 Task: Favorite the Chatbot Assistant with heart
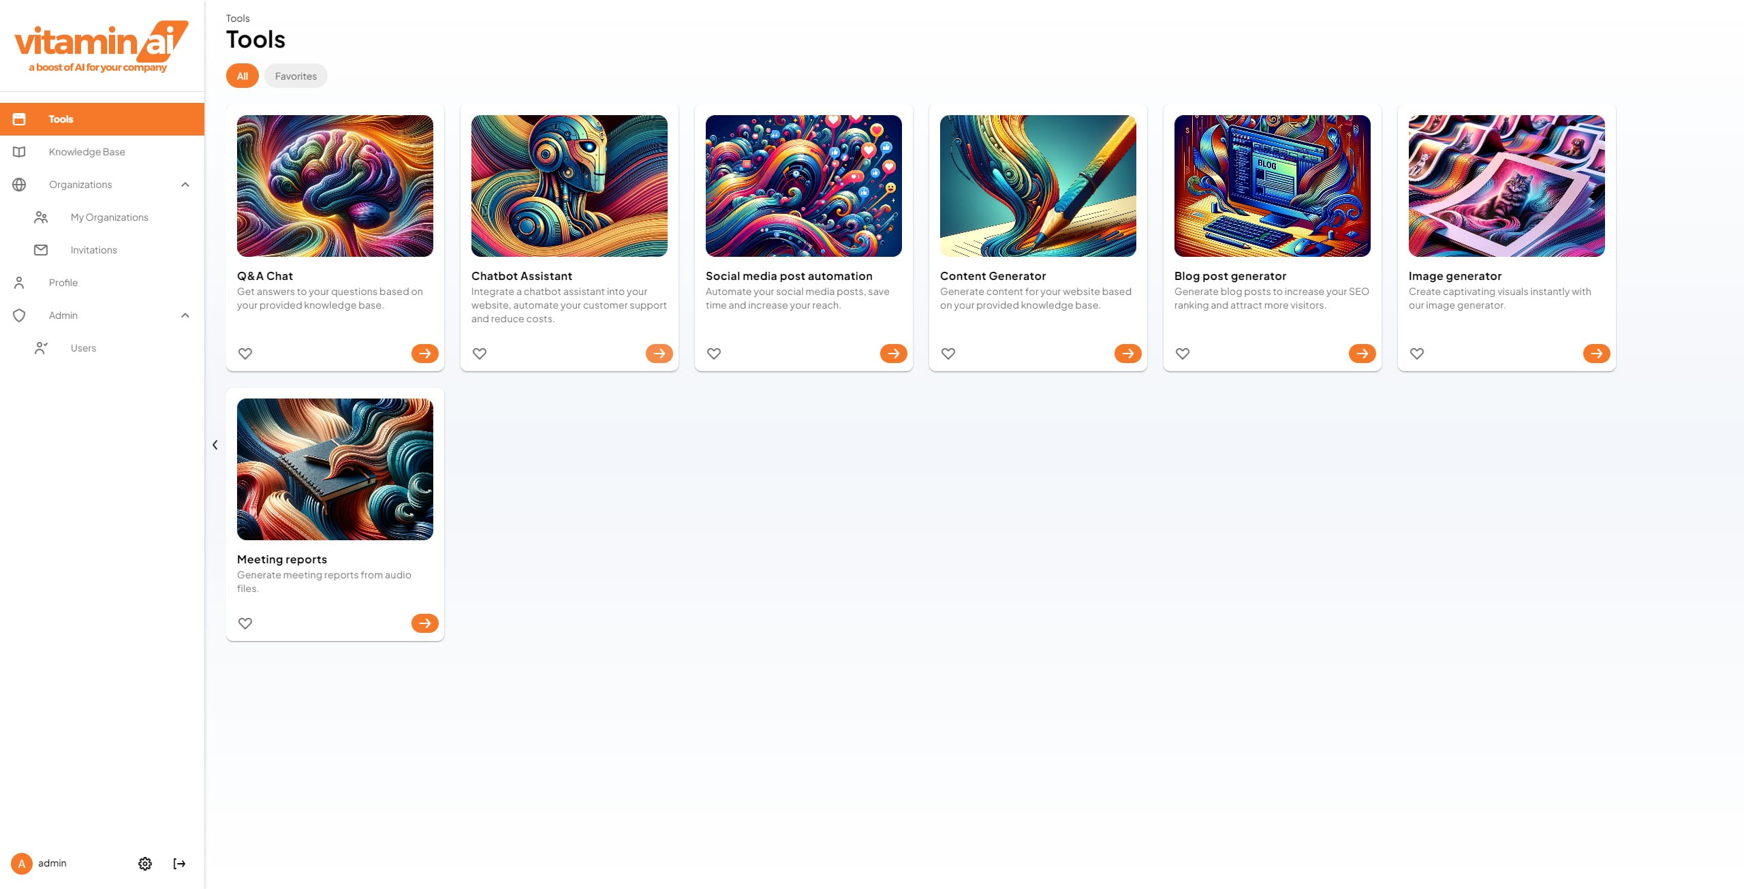point(480,354)
